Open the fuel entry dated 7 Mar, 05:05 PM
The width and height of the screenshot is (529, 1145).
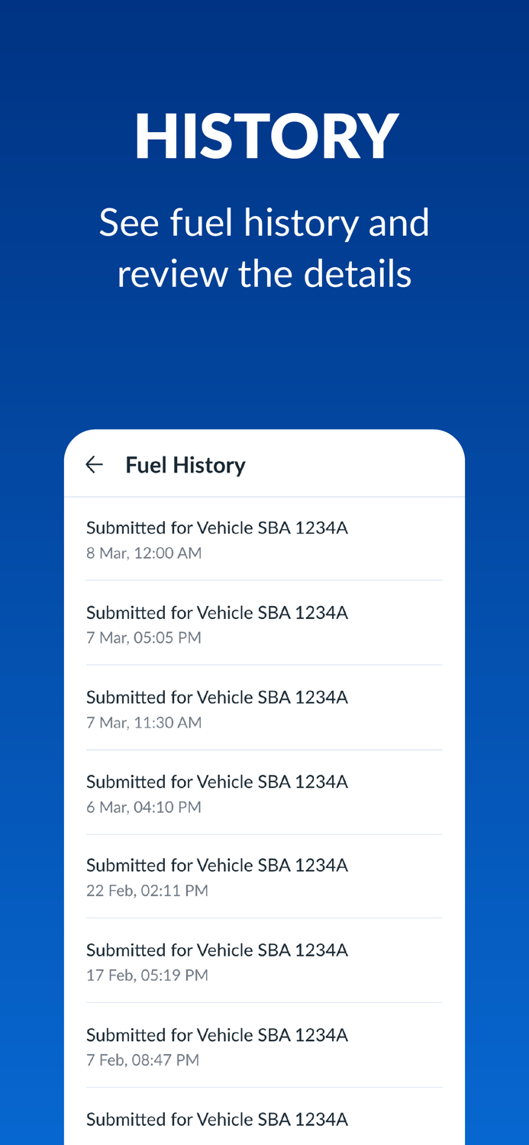pyautogui.click(x=218, y=622)
